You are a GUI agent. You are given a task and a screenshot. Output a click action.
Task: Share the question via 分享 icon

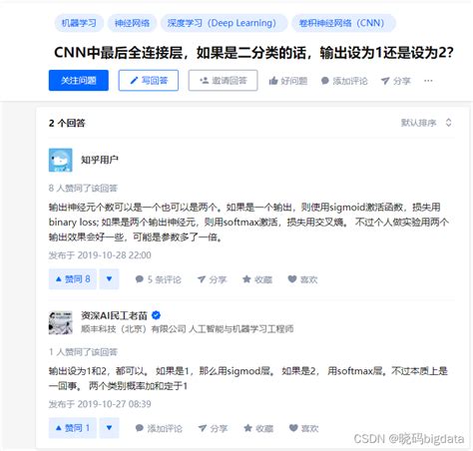[385, 81]
